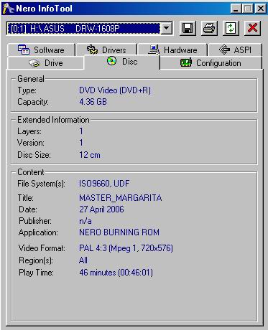Click the application value NERO BURNING ROM
Image resolution: width=268 pixels, height=330 pixels.
pyautogui.click(x=119, y=232)
